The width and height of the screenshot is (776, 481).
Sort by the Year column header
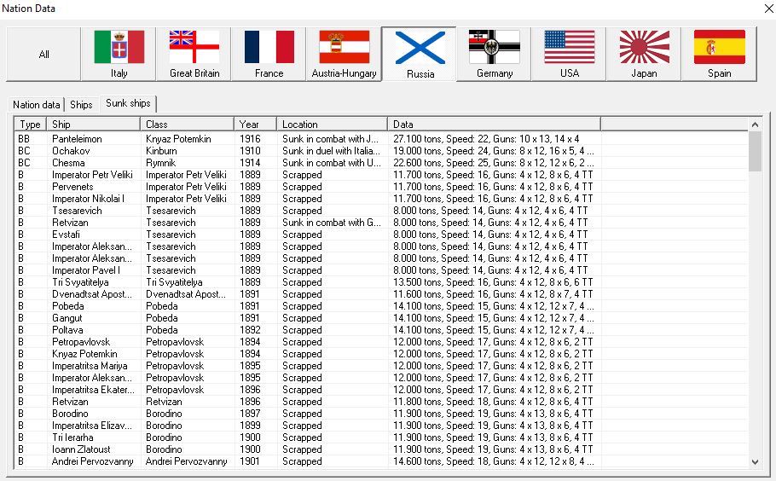(255, 125)
